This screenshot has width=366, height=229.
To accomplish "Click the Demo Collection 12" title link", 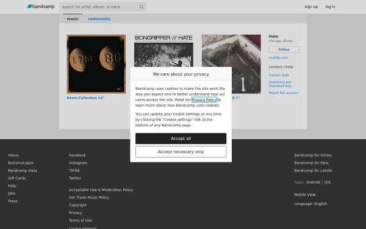I will [85, 98].
